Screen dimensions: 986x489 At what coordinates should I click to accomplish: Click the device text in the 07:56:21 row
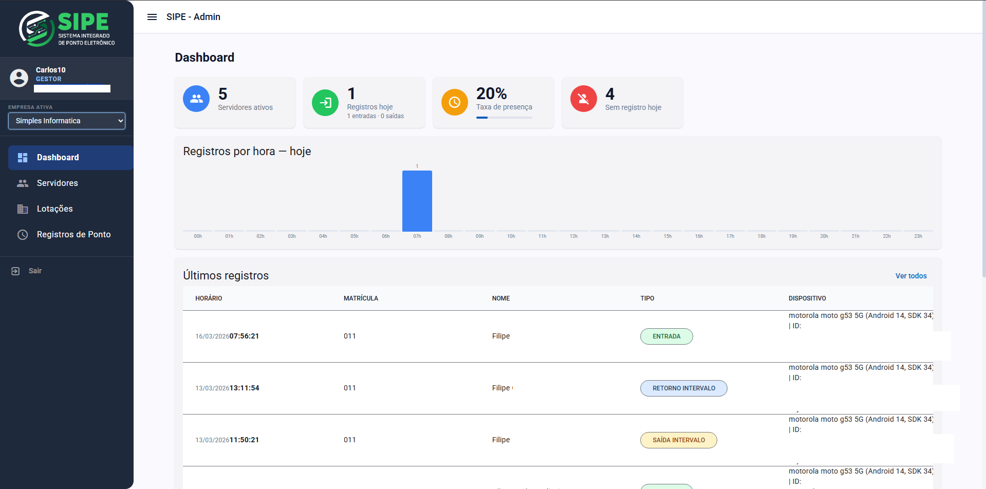[x=861, y=321]
